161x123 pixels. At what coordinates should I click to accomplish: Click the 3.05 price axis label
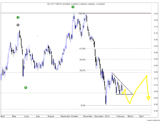click(x=156, y=40)
